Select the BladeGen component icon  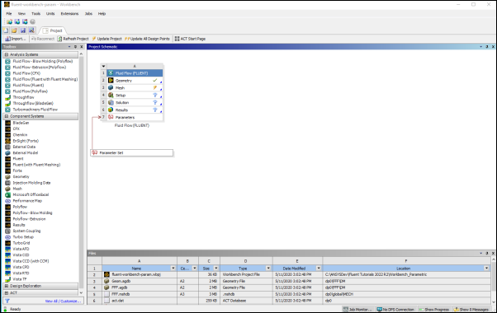tap(7, 123)
